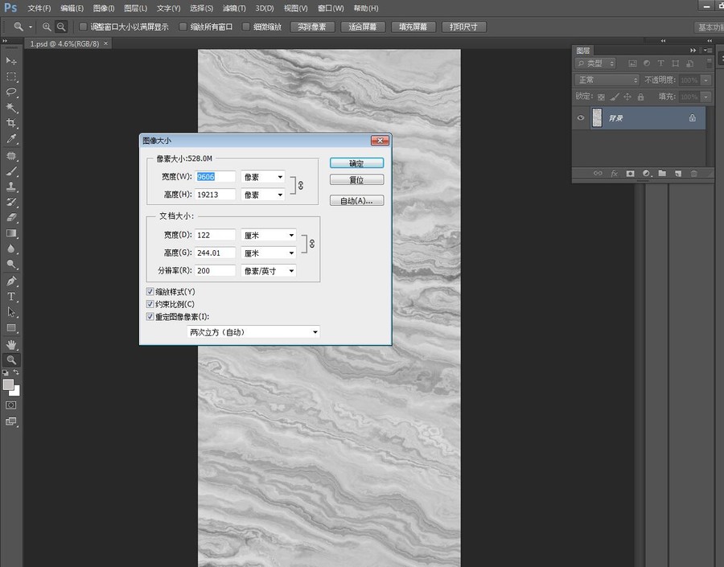
Task: Uncheck 重定图像像素 option
Action: click(x=150, y=317)
